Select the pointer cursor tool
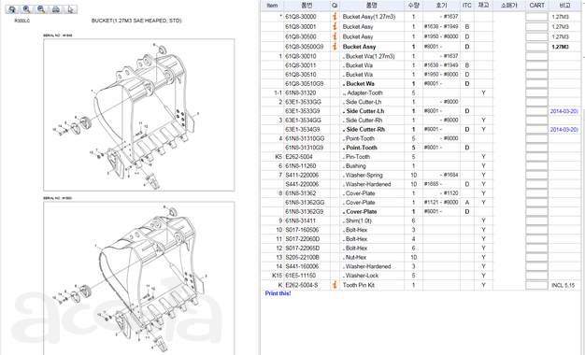Image resolution: width=585 pixels, height=355 pixels. click(70, 9)
